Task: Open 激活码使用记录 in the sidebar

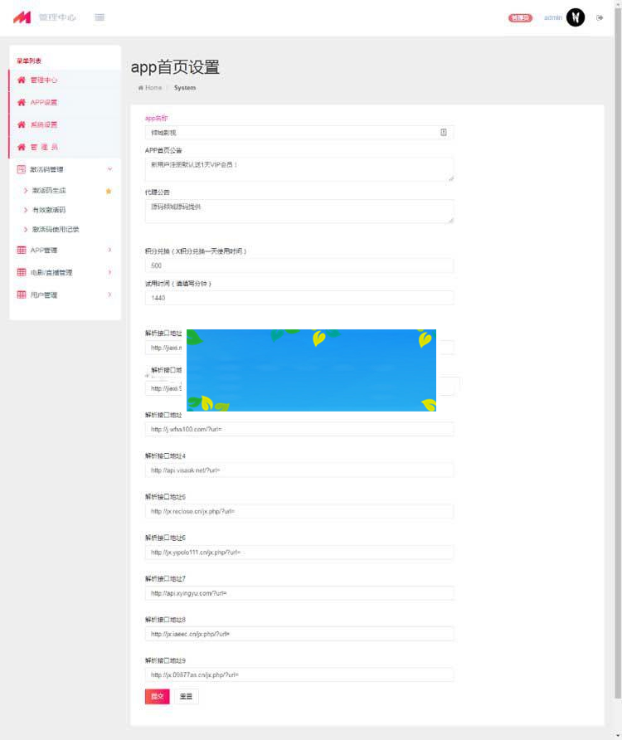Action: coord(56,229)
